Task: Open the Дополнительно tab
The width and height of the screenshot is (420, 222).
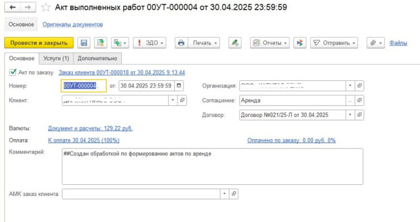Action: (97, 59)
